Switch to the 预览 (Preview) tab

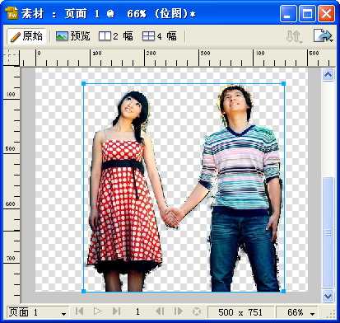pyautogui.click(x=72, y=36)
